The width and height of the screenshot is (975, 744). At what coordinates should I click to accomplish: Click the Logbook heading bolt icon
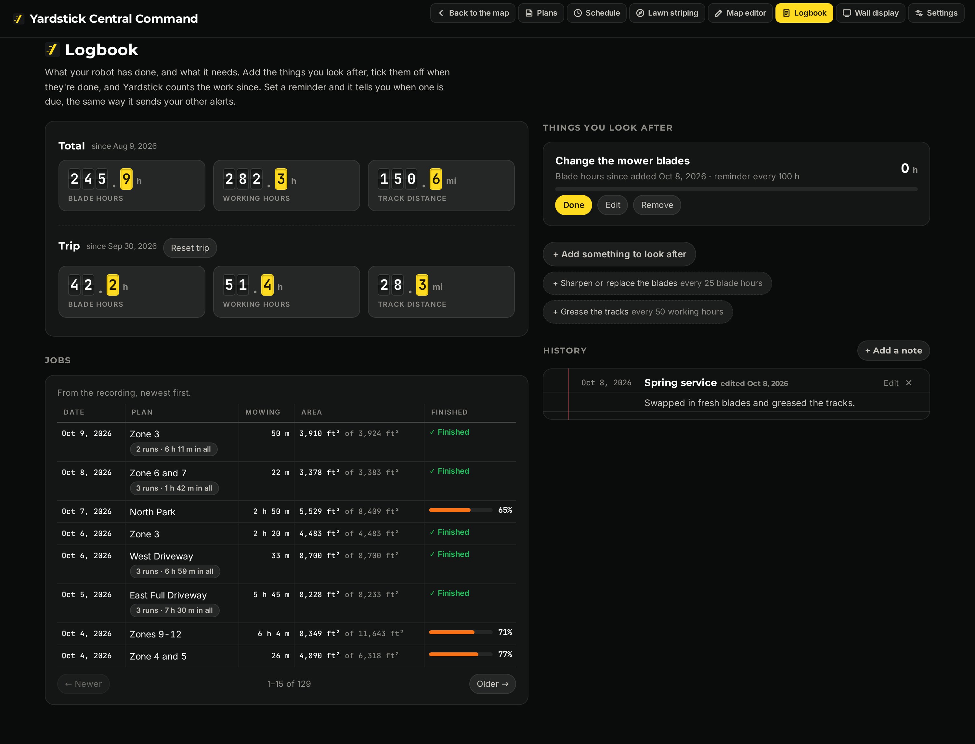click(x=52, y=49)
